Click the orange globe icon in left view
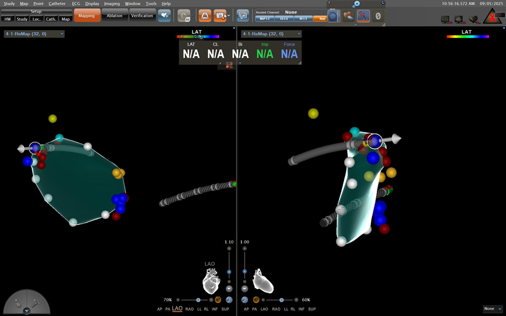This screenshot has height=316, width=506. (218, 300)
